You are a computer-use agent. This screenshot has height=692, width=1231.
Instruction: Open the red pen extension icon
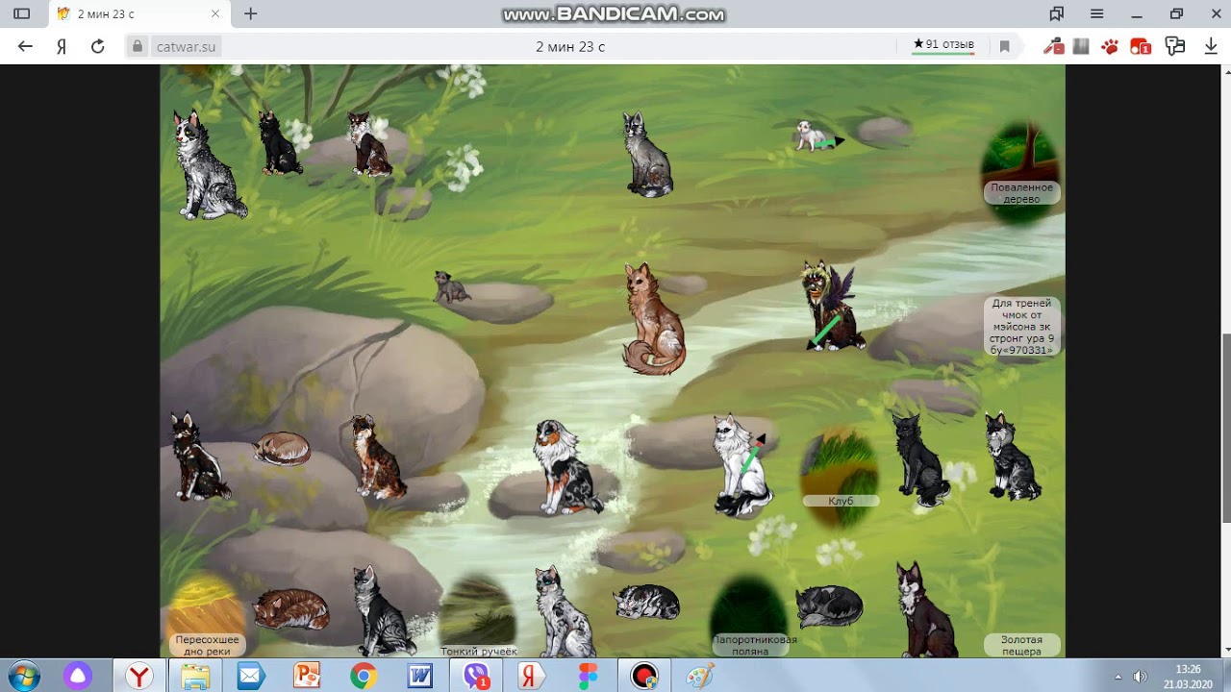[x=1053, y=46]
